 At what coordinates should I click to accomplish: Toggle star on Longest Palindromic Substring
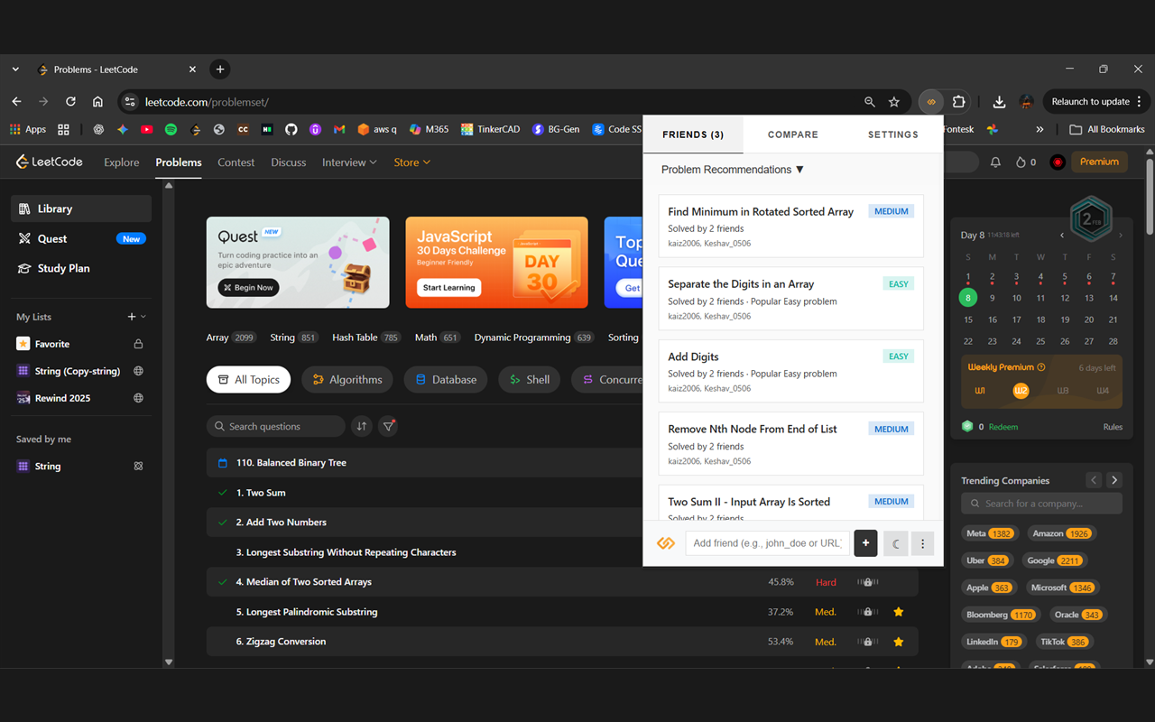pyautogui.click(x=899, y=612)
